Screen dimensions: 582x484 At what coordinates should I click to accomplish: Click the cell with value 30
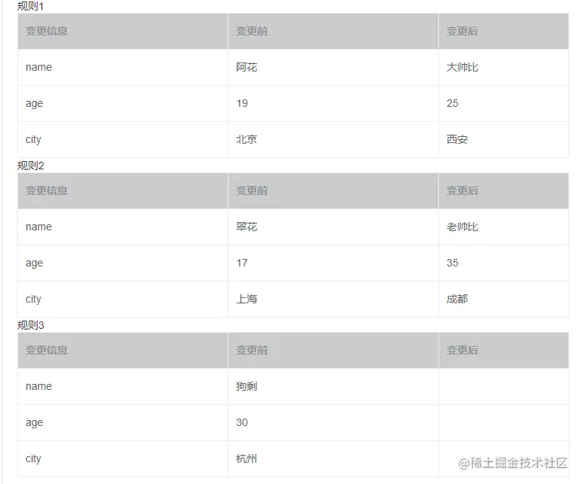(242, 423)
